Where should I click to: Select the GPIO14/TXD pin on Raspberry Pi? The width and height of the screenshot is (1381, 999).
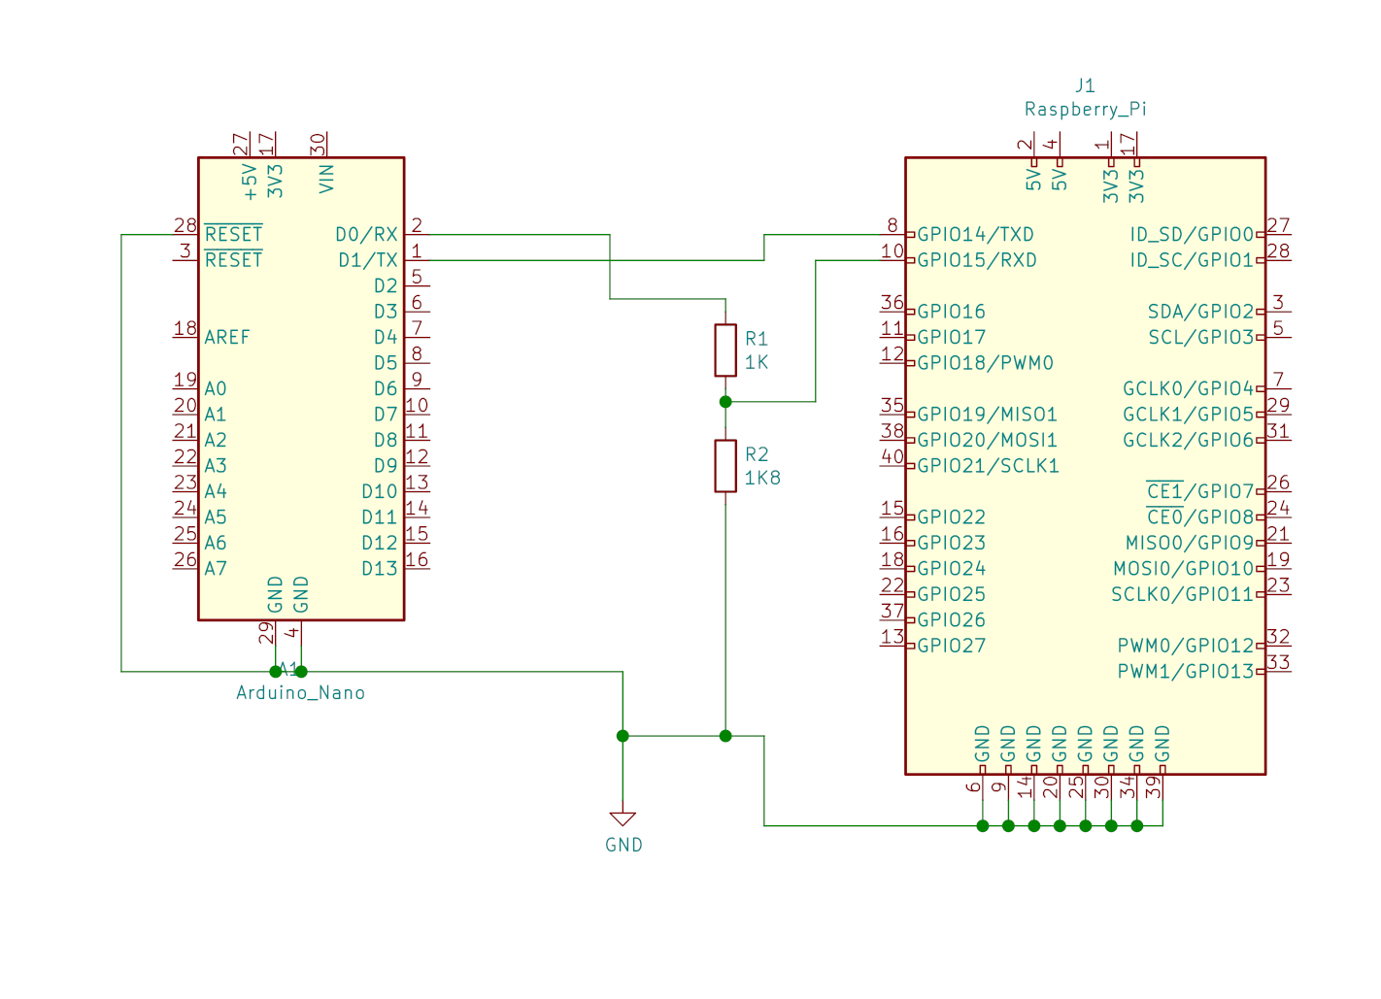(x=975, y=234)
